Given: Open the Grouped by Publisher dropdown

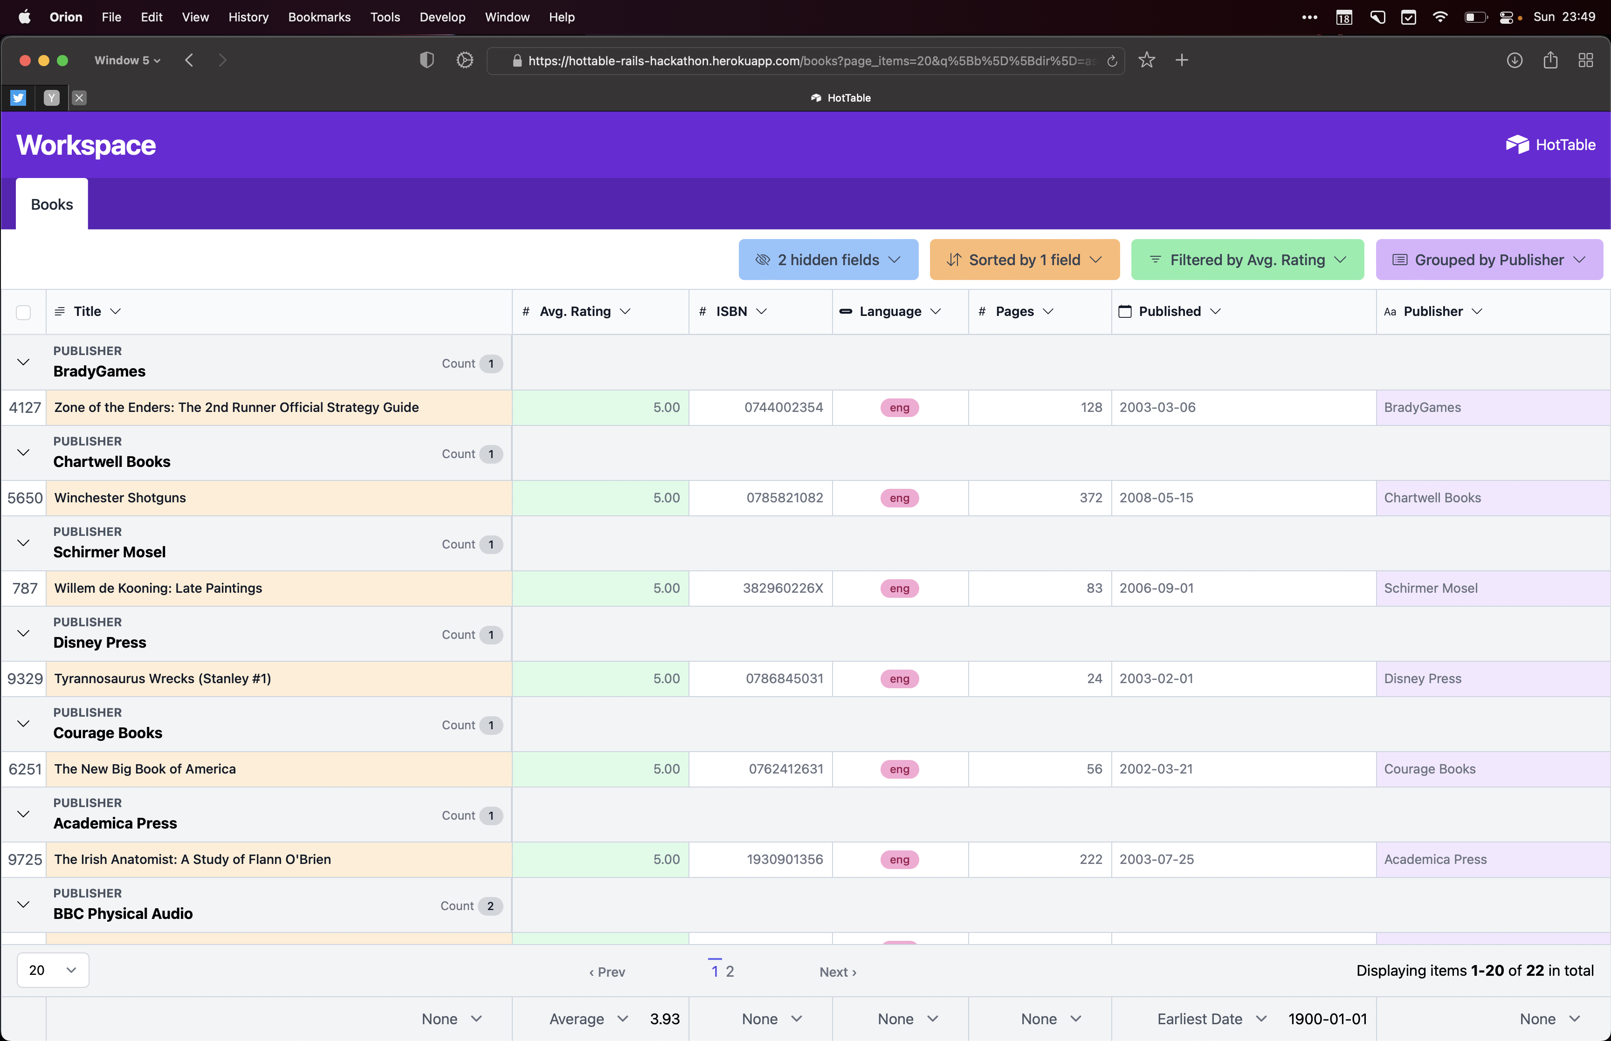Looking at the screenshot, I should (1489, 260).
